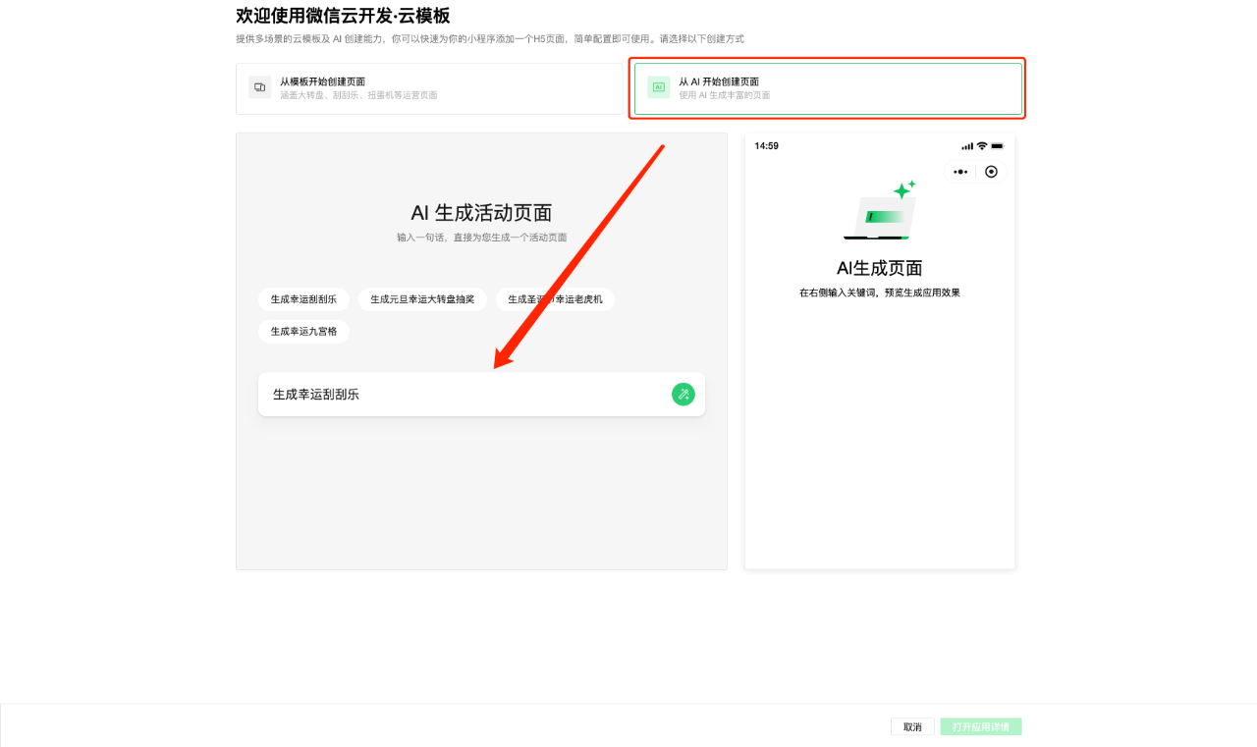
Task: Click the mini program close circle icon
Action: click(991, 172)
